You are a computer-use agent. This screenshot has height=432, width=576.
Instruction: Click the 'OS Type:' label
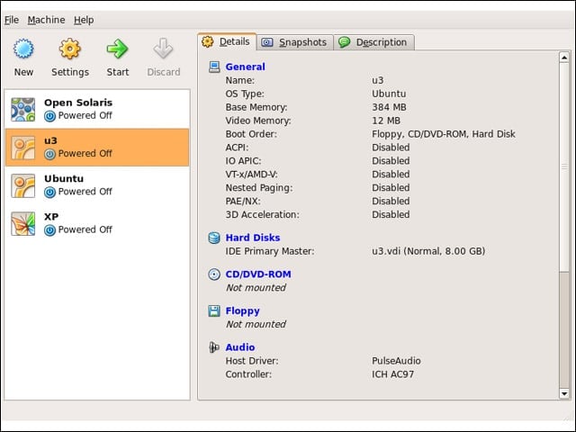point(245,94)
